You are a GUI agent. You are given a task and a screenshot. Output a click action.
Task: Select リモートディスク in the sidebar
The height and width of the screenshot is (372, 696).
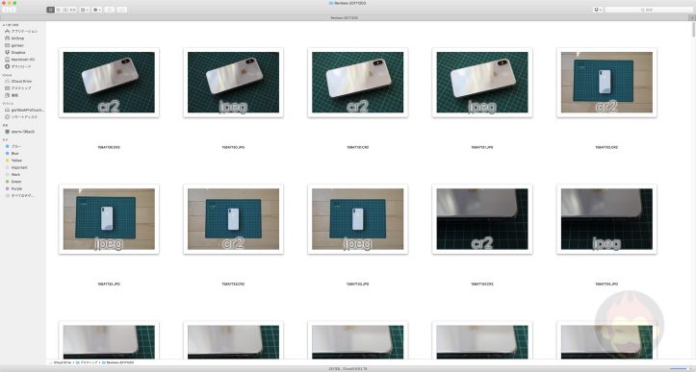tap(21, 117)
